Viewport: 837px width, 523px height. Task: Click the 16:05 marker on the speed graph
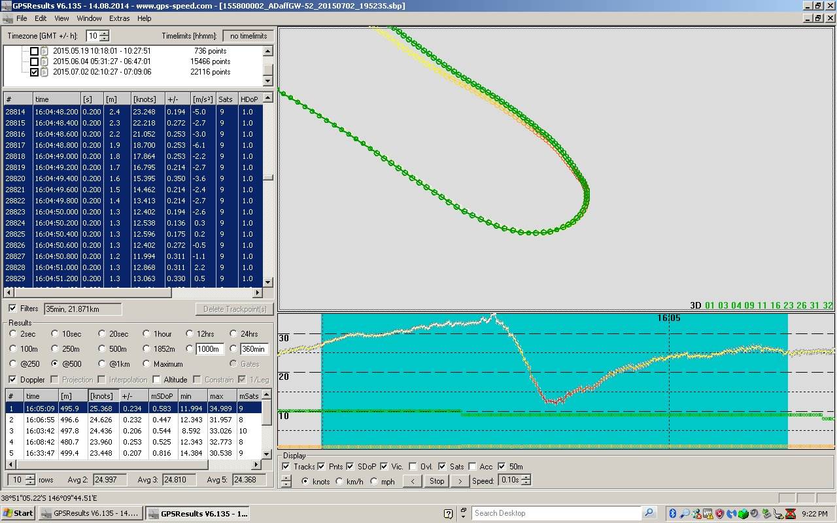668,318
